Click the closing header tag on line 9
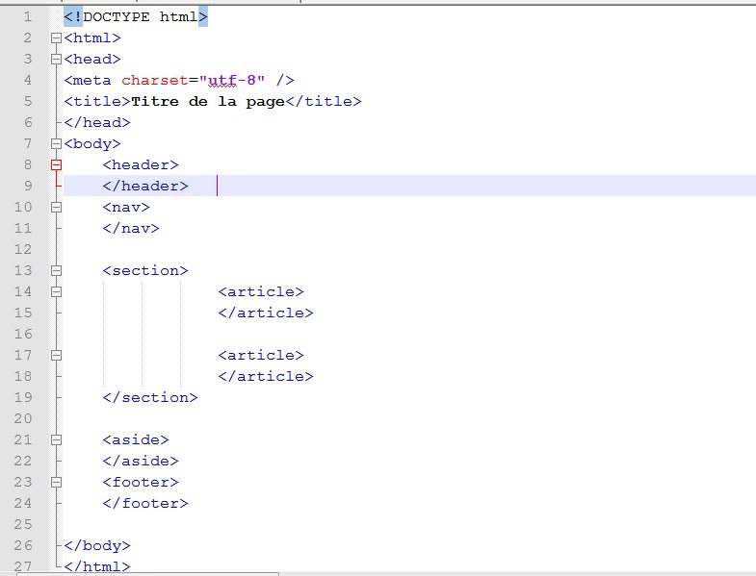 (145, 186)
